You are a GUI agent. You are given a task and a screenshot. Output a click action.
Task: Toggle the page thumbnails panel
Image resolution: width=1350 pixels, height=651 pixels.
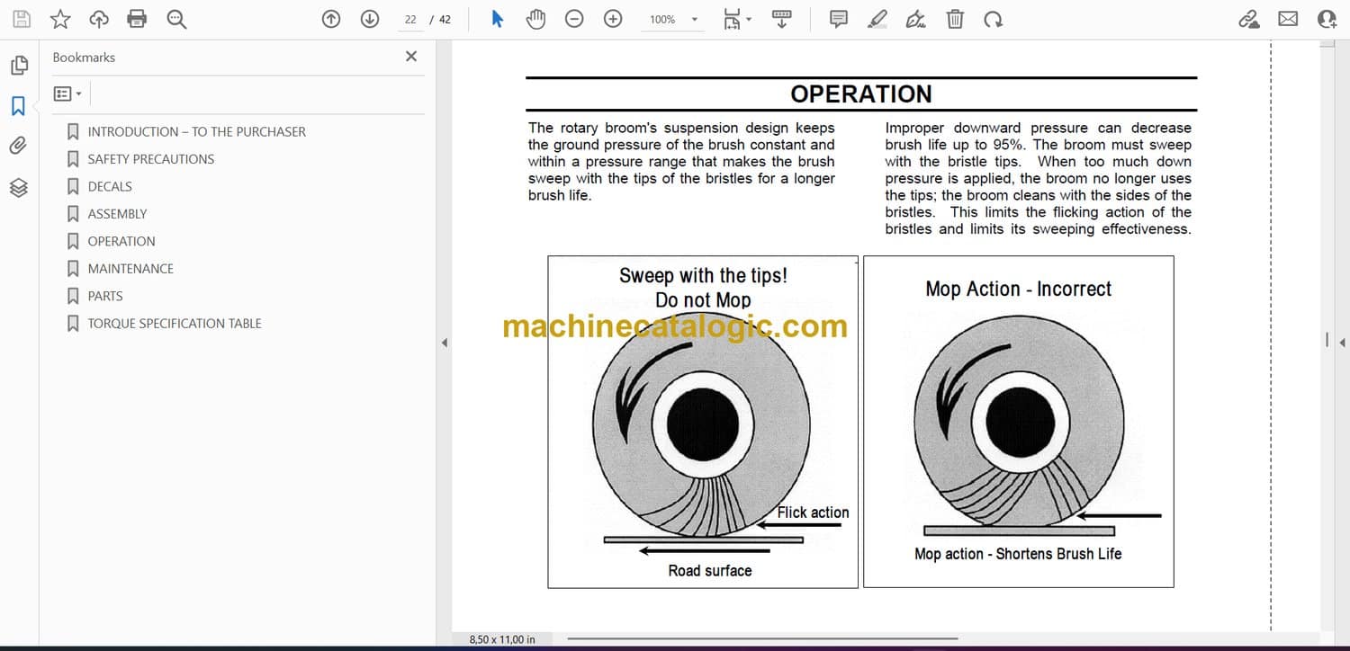[18, 66]
